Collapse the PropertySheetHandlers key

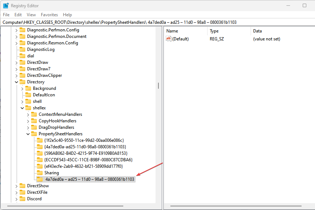tap(28, 134)
